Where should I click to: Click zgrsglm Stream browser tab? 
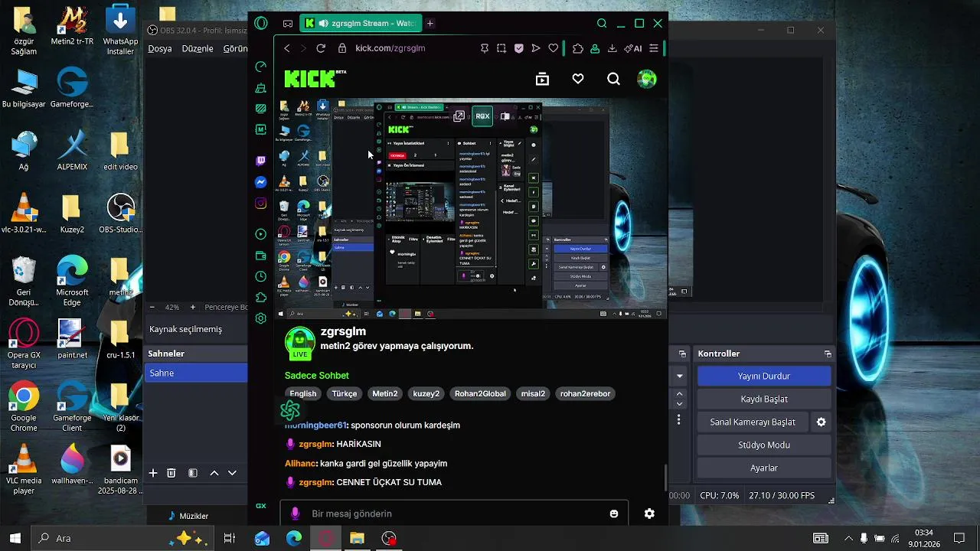coord(361,24)
